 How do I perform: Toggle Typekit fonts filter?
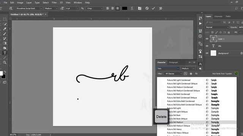186,74
